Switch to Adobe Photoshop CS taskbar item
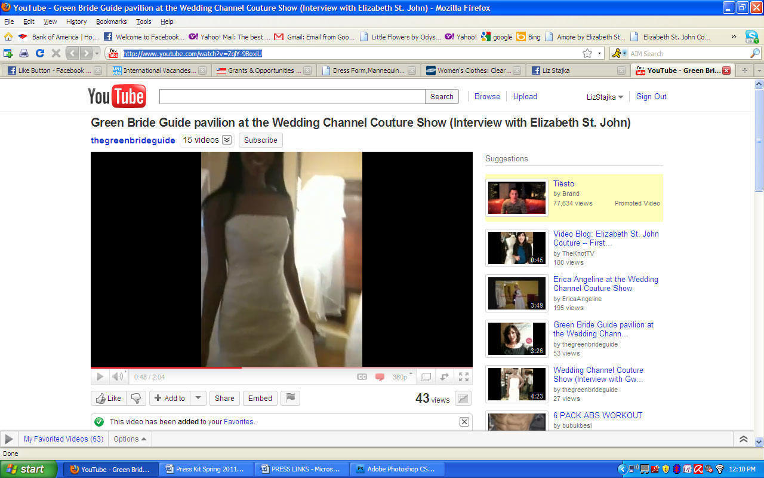764x478 pixels. [397, 469]
